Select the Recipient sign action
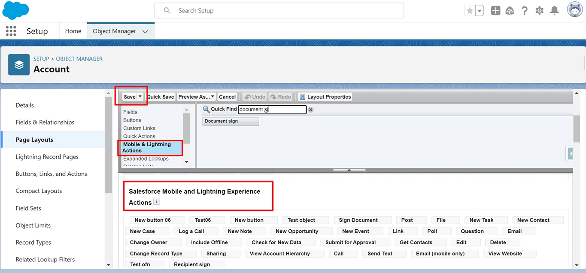Image resolution: width=586 pixels, height=273 pixels. (196, 264)
